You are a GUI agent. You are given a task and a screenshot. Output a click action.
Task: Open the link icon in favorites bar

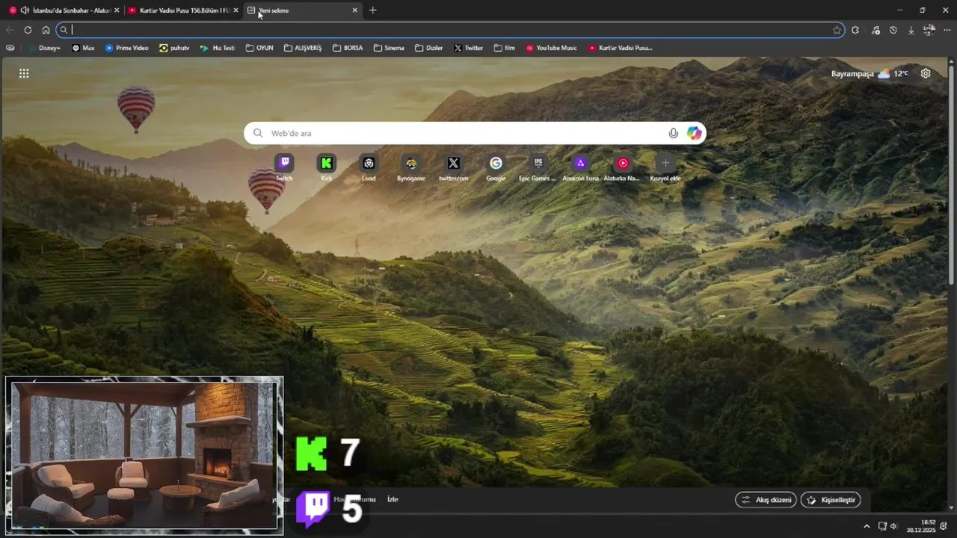pos(10,48)
